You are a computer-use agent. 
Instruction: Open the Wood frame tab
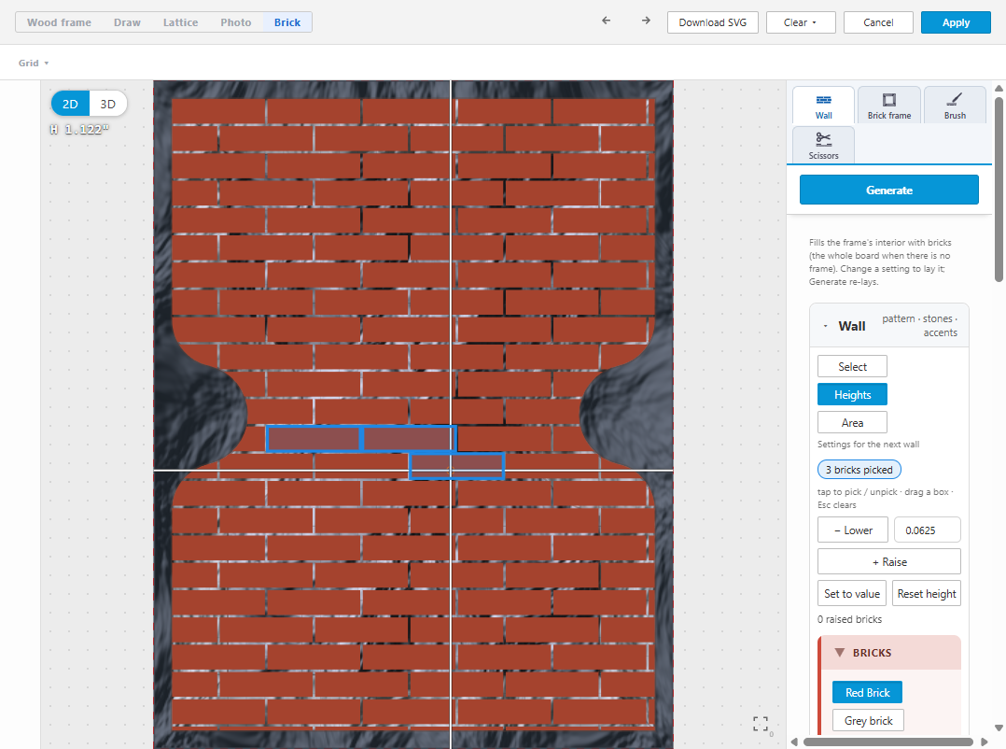(x=59, y=22)
